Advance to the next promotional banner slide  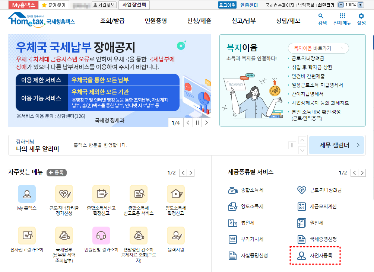(x=206, y=122)
